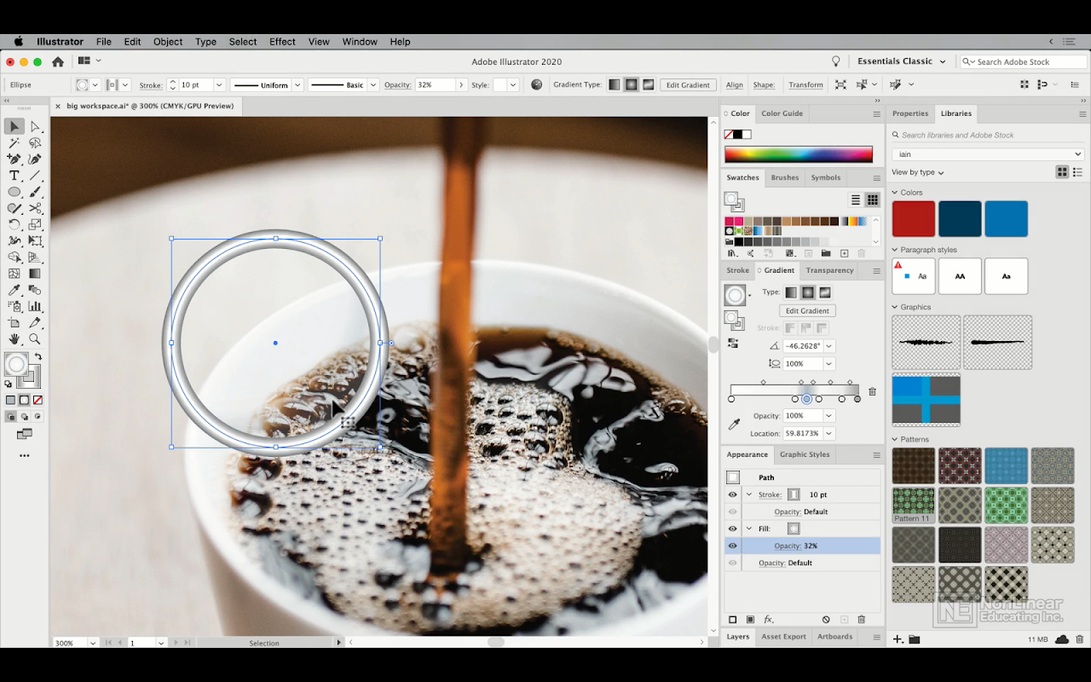Screen dimensions: 1091x682
Task: Switch libraries panel to list view
Action: click(1078, 172)
